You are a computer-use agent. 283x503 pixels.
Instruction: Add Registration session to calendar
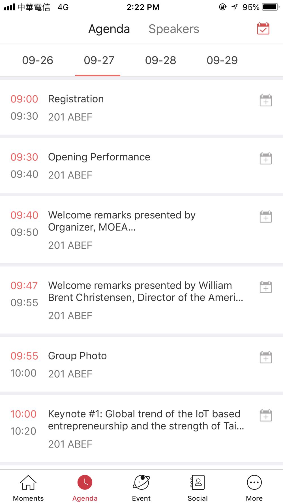pos(265,100)
